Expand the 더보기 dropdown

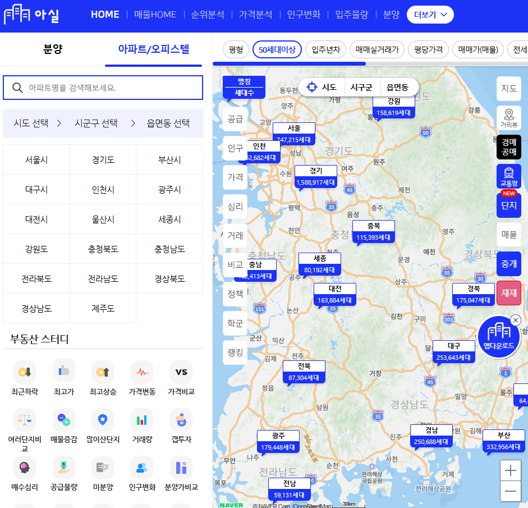[430, 15]
